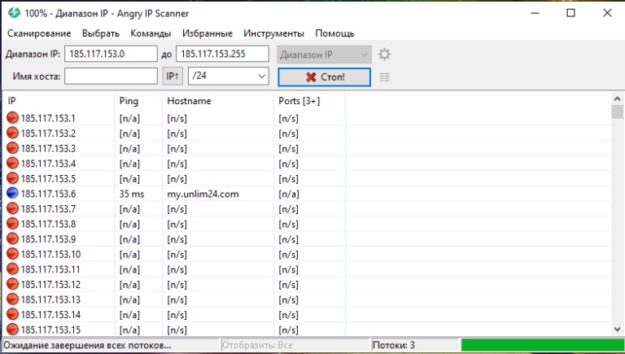Click the Angry IP Scanner title icon
The height and width of the screenshot is (354, 625).
click(15, 13)
